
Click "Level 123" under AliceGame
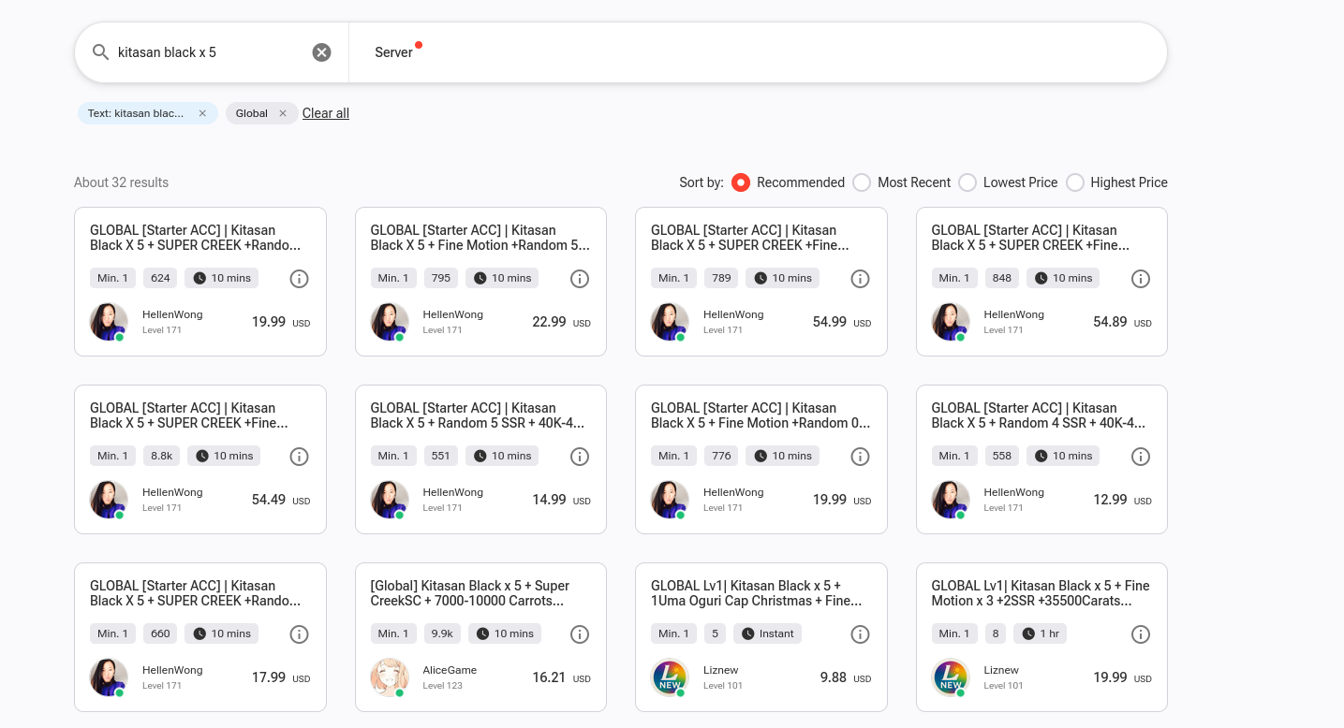pos(442,686)
